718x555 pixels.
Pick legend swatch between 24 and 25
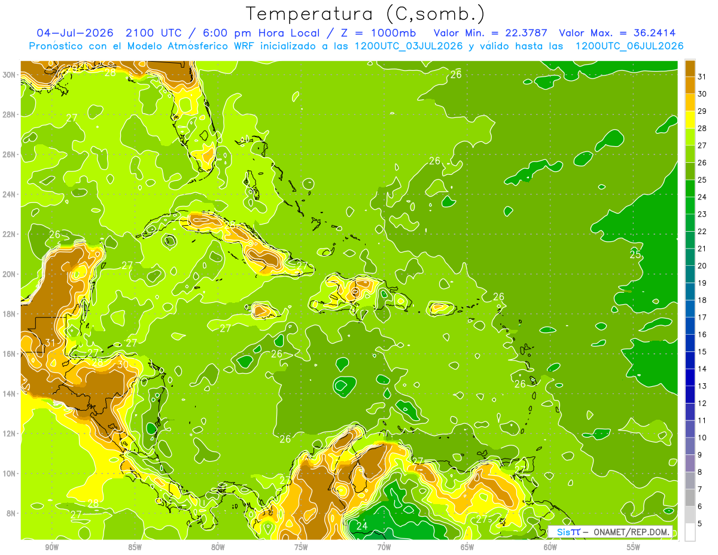(x=690, y=188)
